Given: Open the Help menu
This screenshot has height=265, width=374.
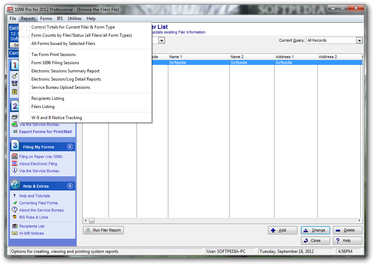Looking at the screenshot, I should 91,18.
